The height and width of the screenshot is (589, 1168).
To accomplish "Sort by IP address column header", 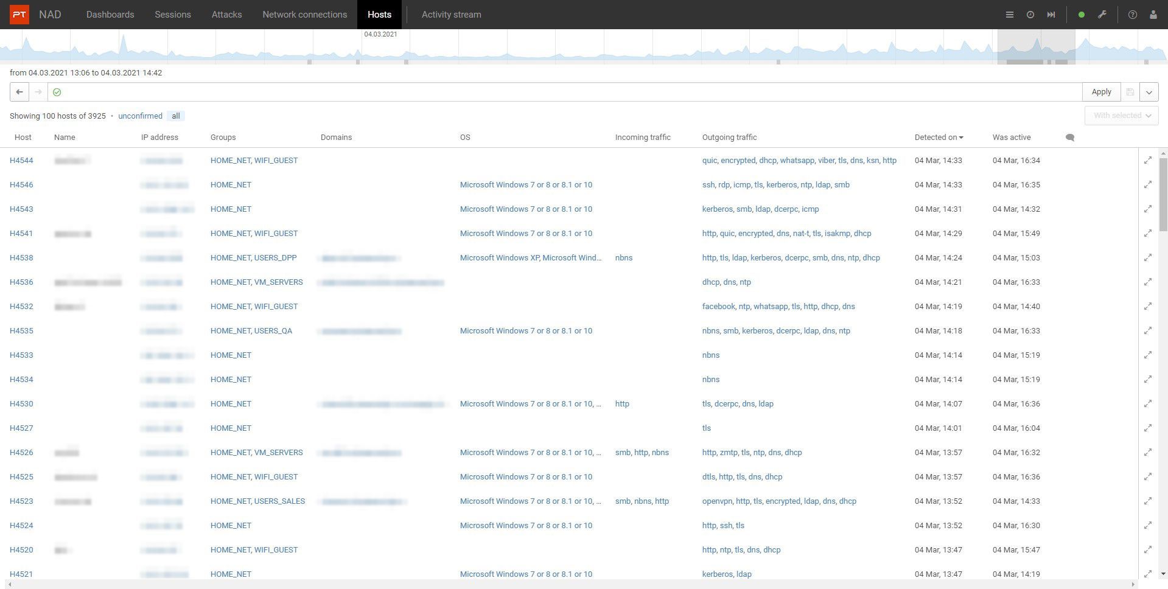I will point(159,138).
